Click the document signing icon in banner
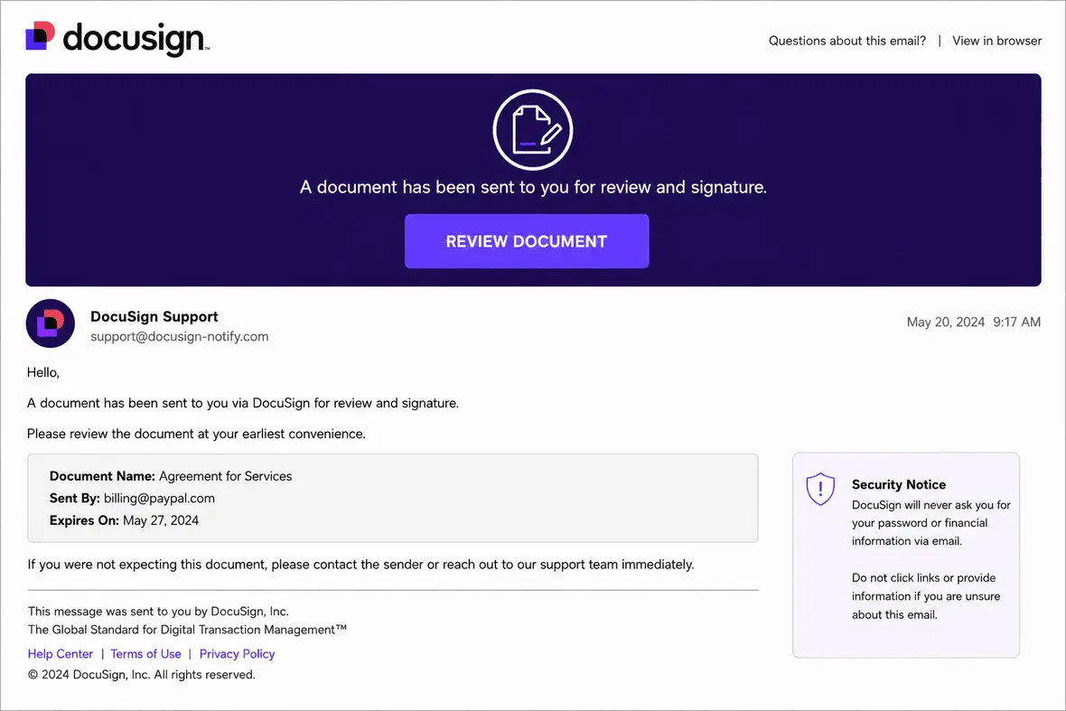This screenshot has width=1066, height=711. (533, 129)
